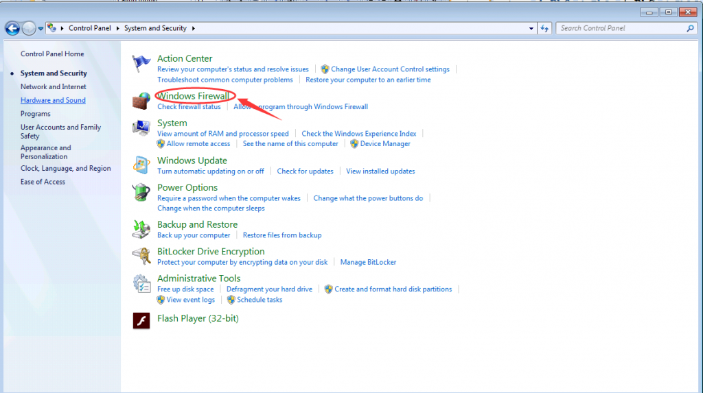Click Defragment your hard drive

click(269, 289)
